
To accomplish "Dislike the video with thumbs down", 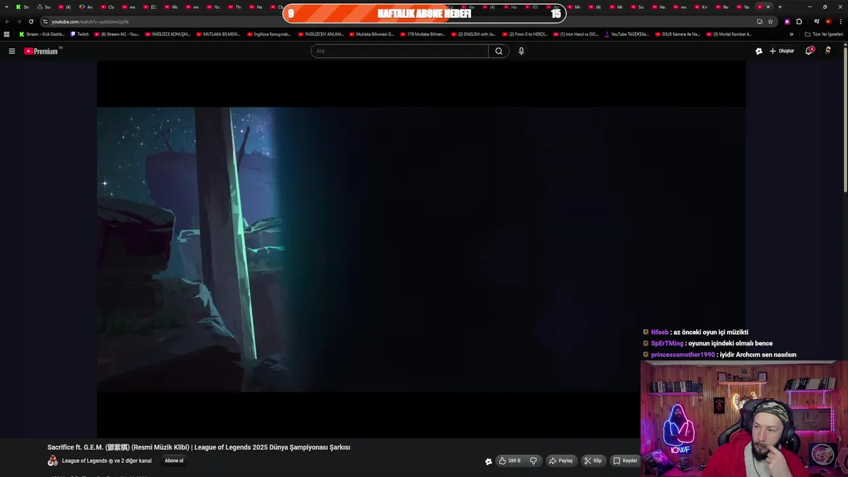I will click(x=533, y=460).
